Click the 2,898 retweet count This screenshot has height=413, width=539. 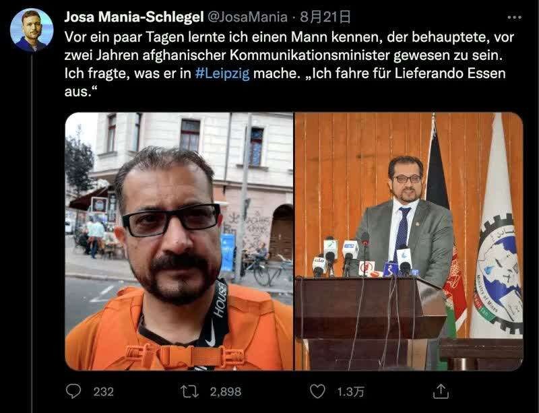pyautogui.click(x=226, y=391)
